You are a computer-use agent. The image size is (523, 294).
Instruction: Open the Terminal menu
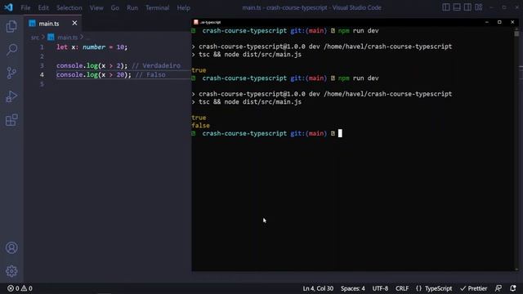tap(157, 7)
